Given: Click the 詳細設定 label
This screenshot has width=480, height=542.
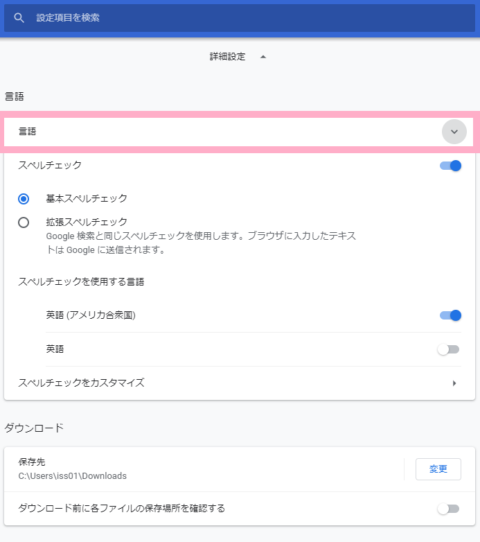Looking at the screenshot, I should pos(227,56).
